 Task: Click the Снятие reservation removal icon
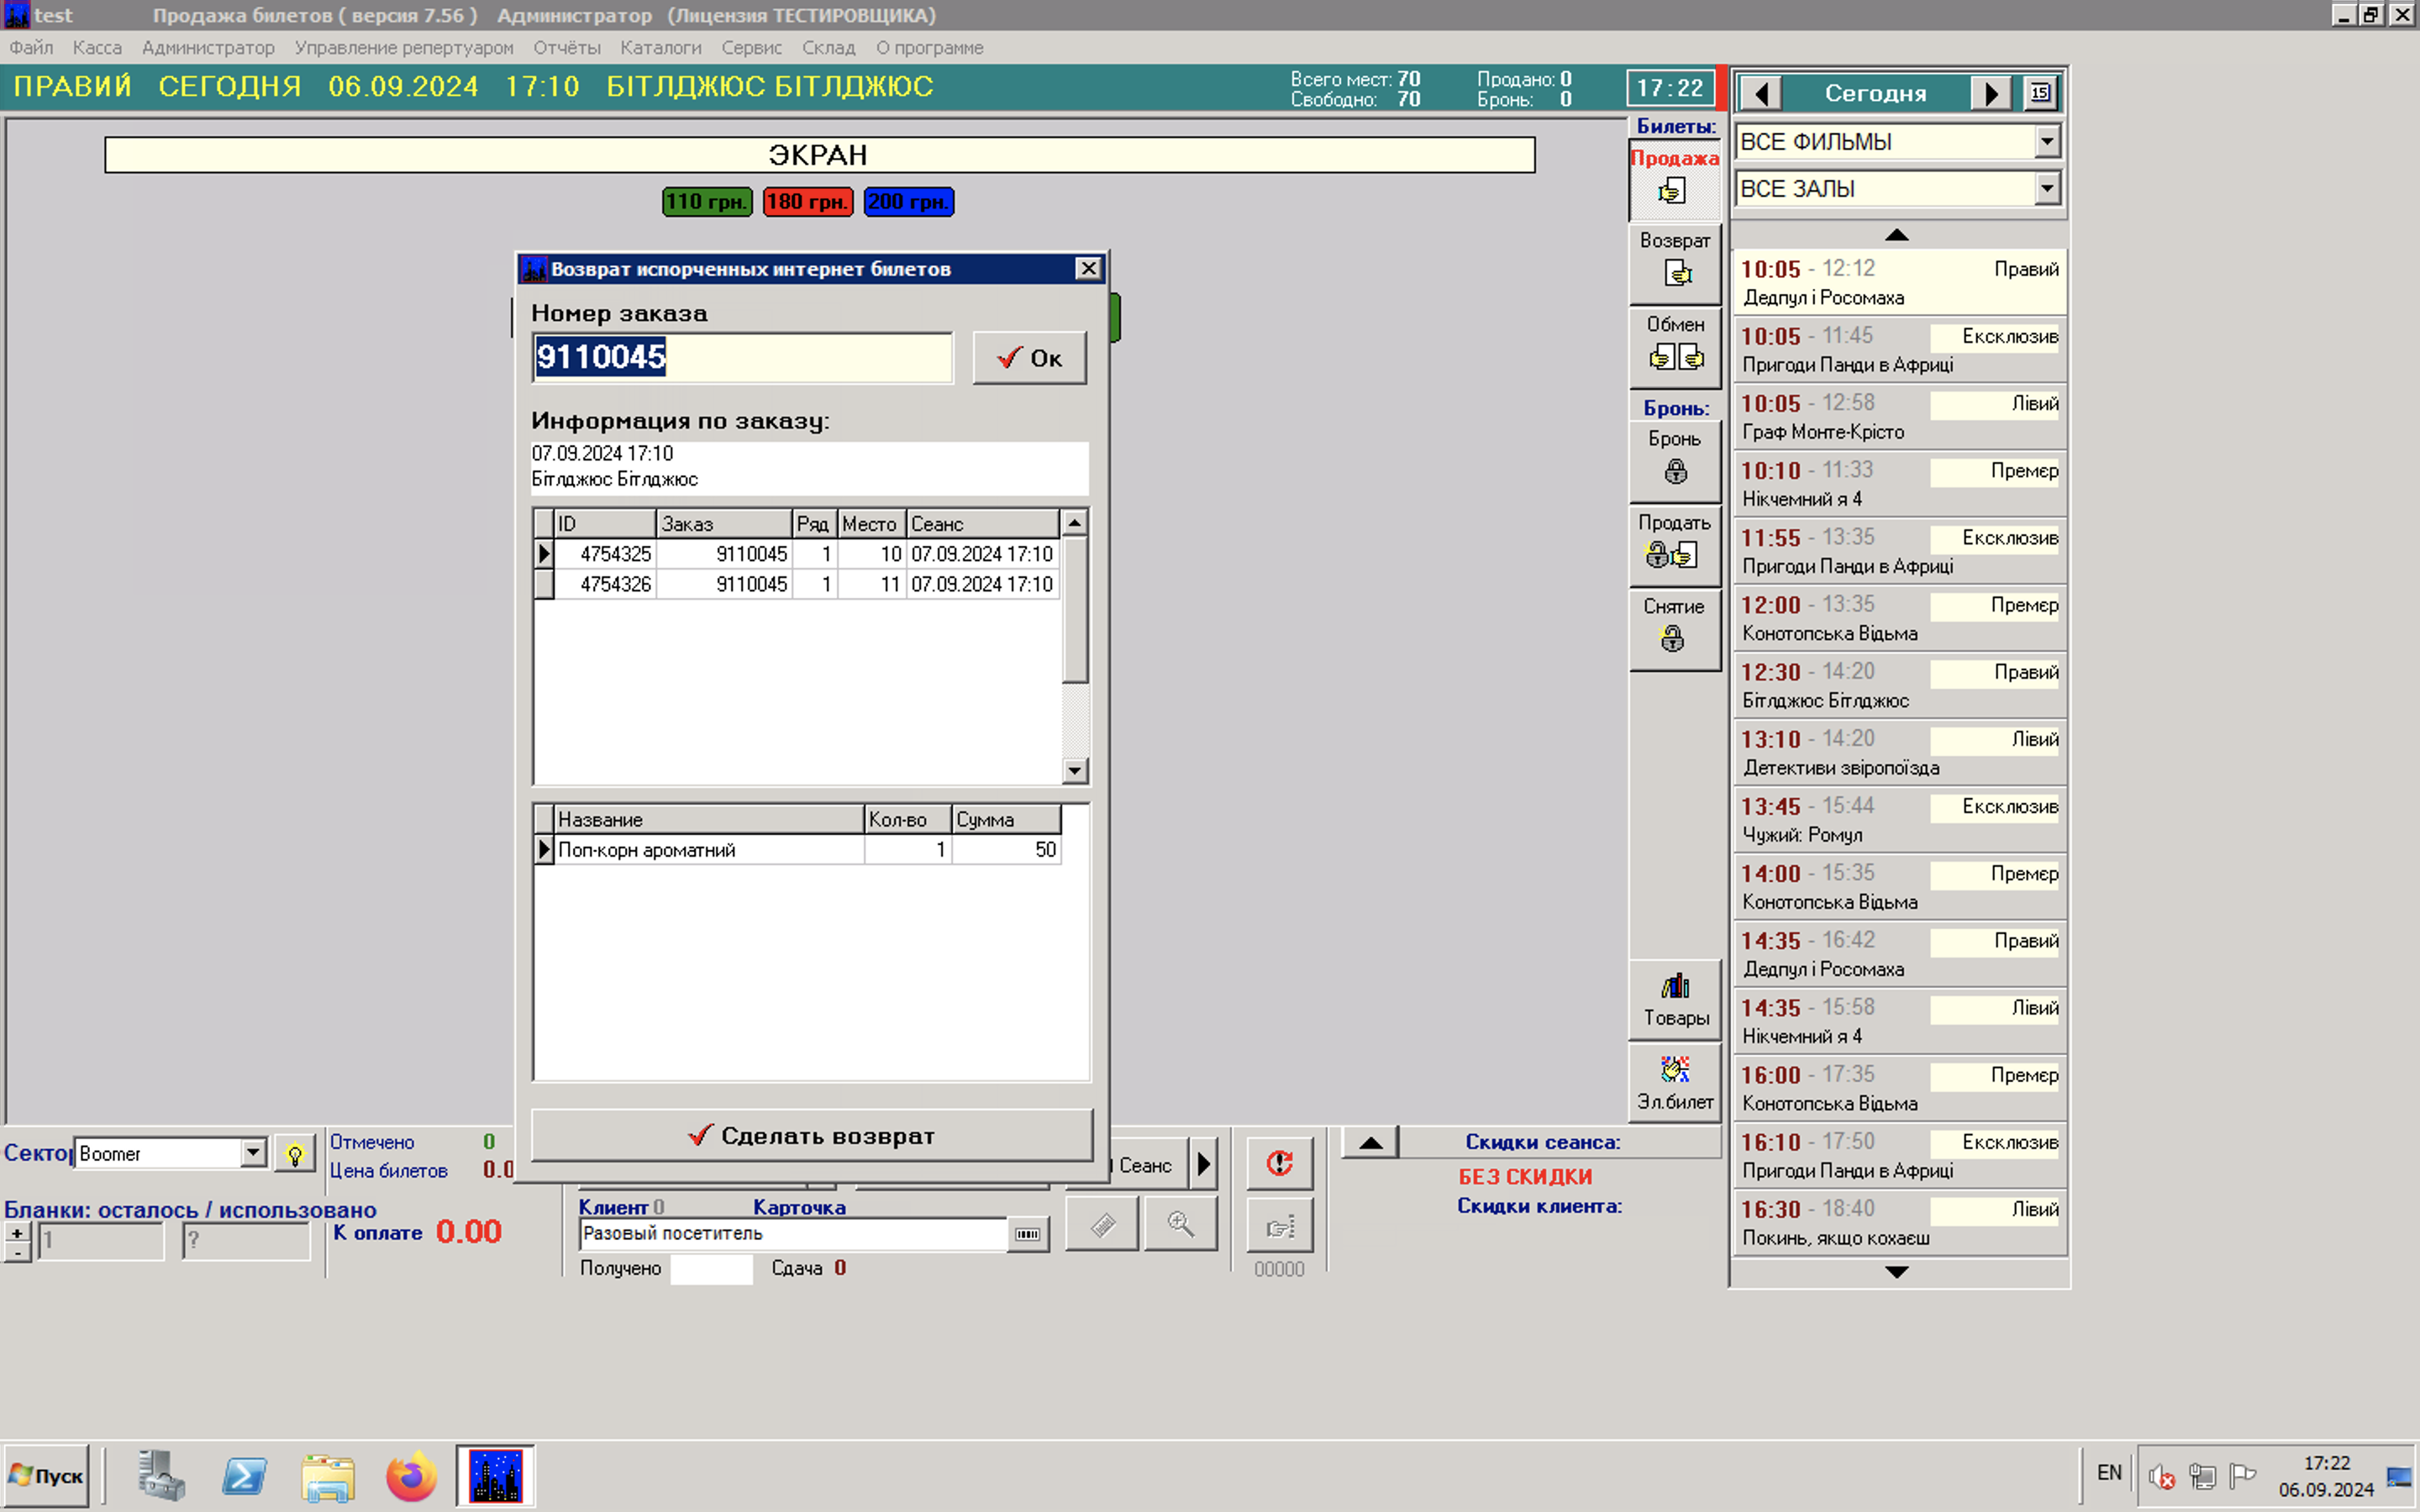tap(1673, 638)
